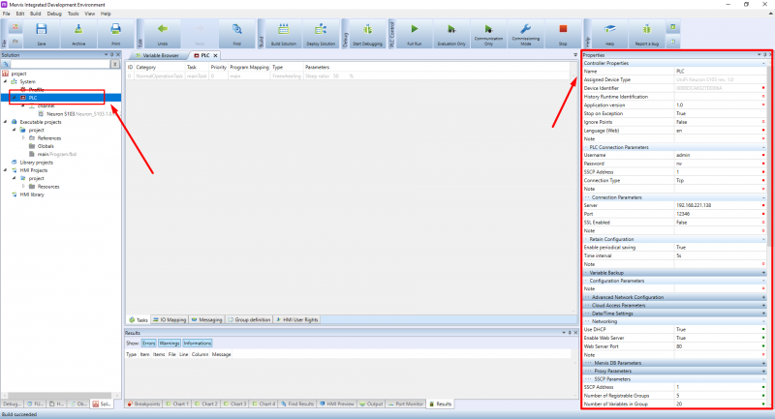The height and width of the screenshot is (419, 775).
Task: Click the red Stop icon
Action: pyautogui.click(x=563, y=33)
